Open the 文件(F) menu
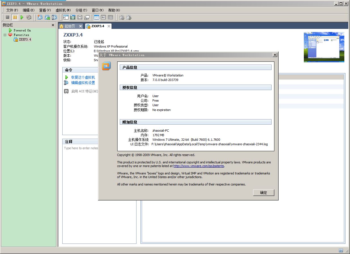 point(12,10)
